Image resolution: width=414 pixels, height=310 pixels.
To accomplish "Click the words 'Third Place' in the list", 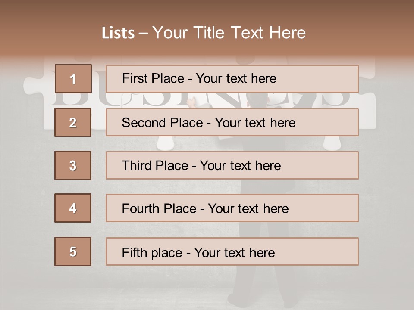I will 155,165.
